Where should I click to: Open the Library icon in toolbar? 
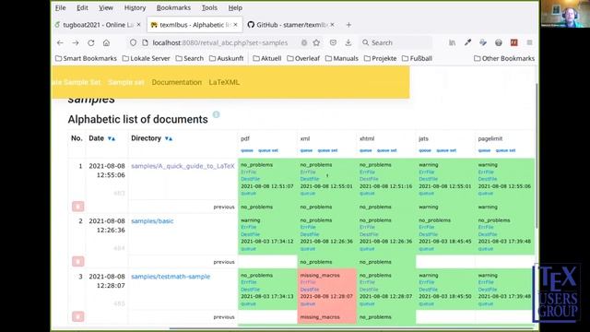coord(453,43)
